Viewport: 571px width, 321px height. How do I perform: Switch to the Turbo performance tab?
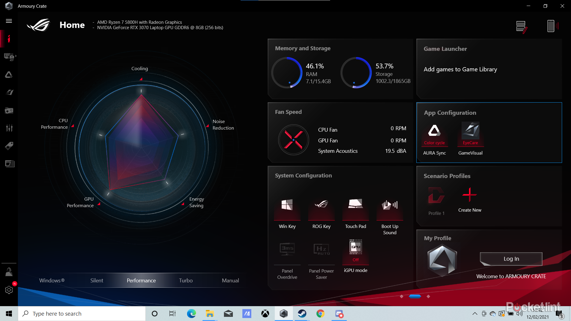[186, 280]
